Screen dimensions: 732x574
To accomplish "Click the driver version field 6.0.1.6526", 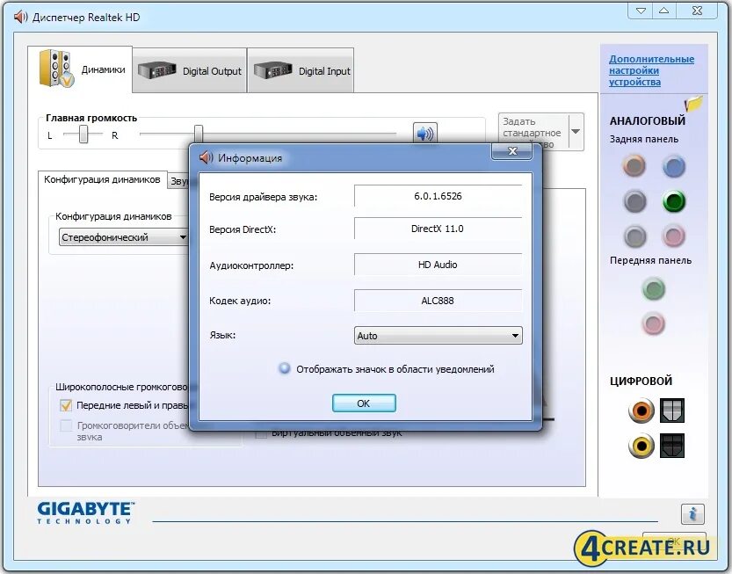I will [x=438, y=196].
